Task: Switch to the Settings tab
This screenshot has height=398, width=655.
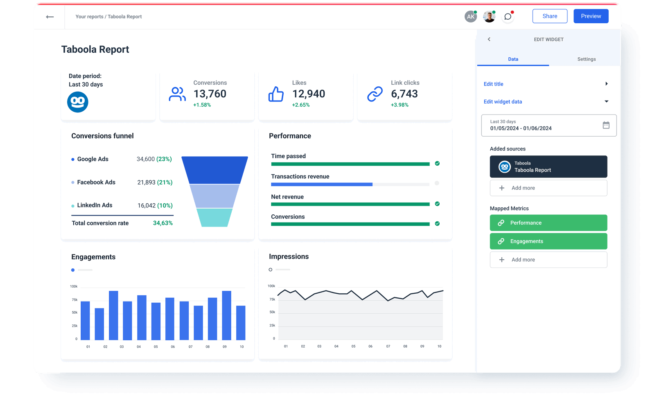Action: tap(586, 59)
